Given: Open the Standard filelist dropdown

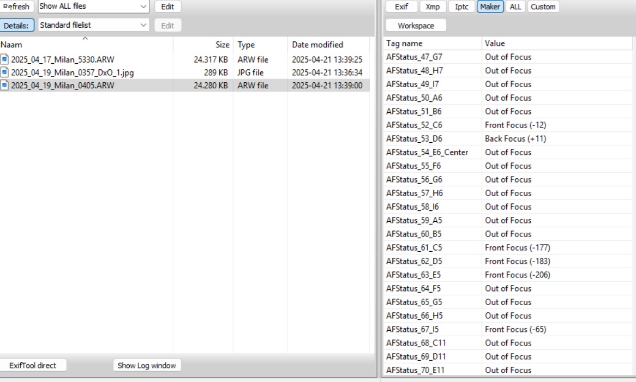Looking at the screenshot, I should pyautogui.click(x=93, y=25).
